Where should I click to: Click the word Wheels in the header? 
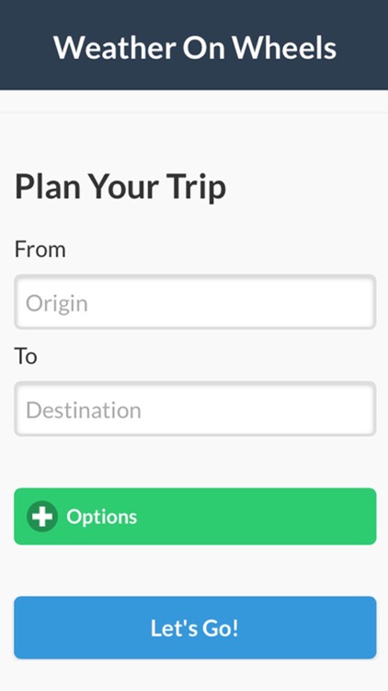[x=284, y=47]
